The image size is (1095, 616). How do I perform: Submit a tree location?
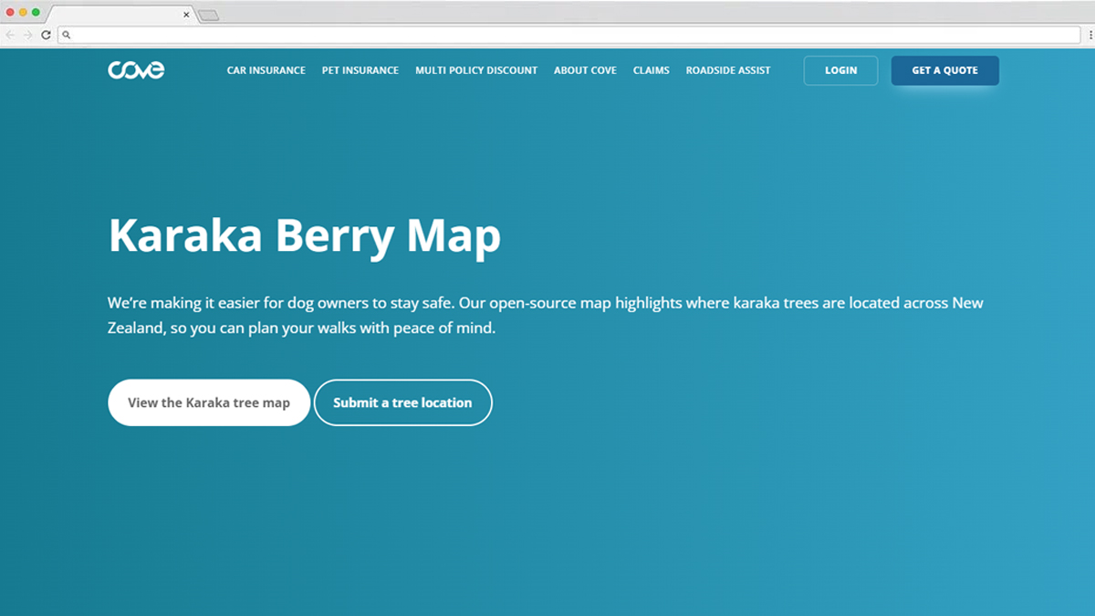(x=402, y=402)
